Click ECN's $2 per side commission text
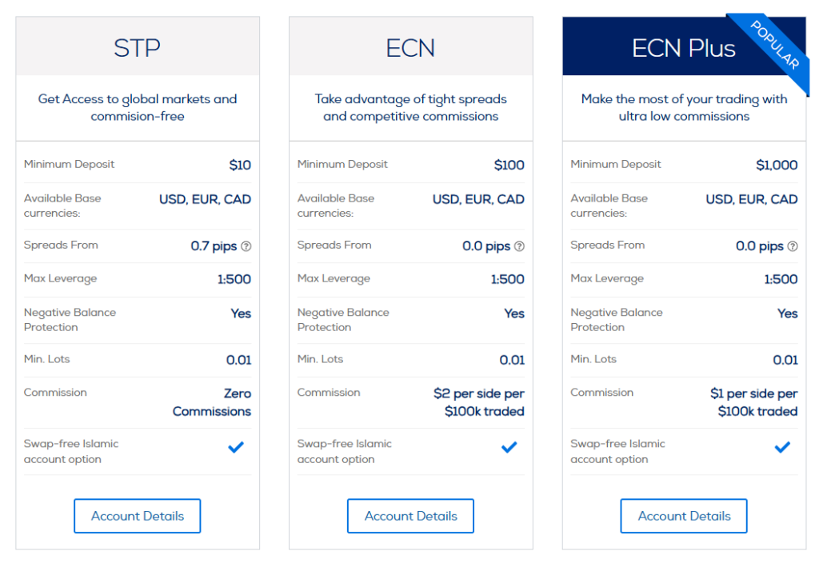Viewport: 819px width, 563px height. click(x=479, y=402)
